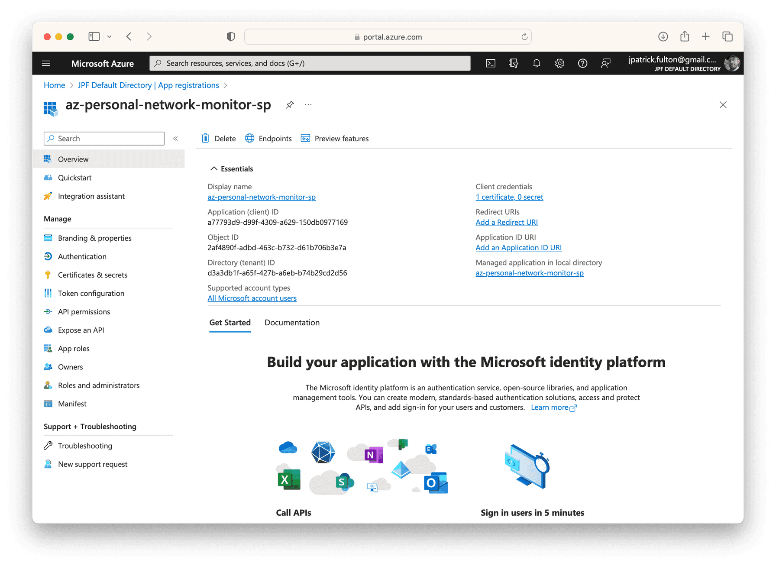Switch to the Documentation tab
The height and width of the screenshot is (566, 776).
point(292,323)
